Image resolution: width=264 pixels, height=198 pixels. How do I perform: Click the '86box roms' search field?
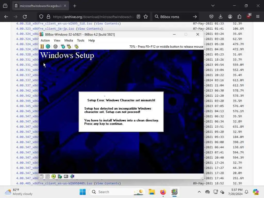pyautogui.click(x=175, y=17)
